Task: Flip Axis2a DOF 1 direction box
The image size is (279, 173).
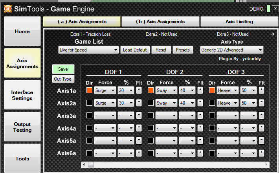Action: (89, 103)
